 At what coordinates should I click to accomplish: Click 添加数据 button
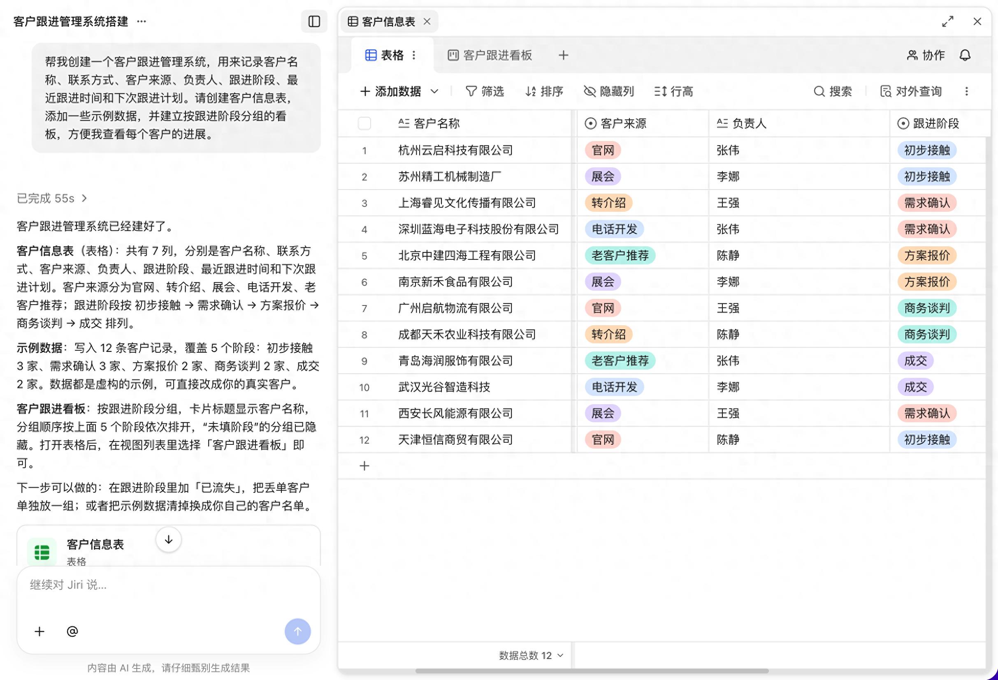click(391, 91)
